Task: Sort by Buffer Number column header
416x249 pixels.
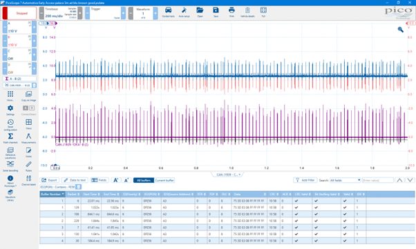Action: [53, 195]
